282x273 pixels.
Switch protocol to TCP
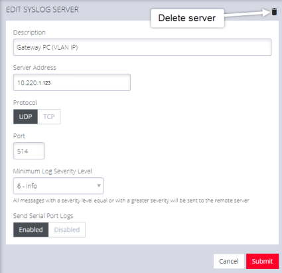(49, 116)
